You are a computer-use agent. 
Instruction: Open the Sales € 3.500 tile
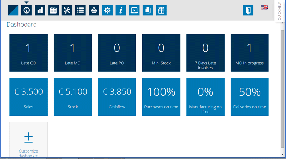tap(29, 97)
